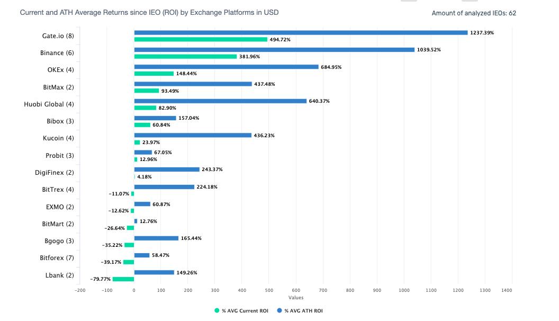Click the 'BitTrex (4)' axis label

click(x=58, y=190)
